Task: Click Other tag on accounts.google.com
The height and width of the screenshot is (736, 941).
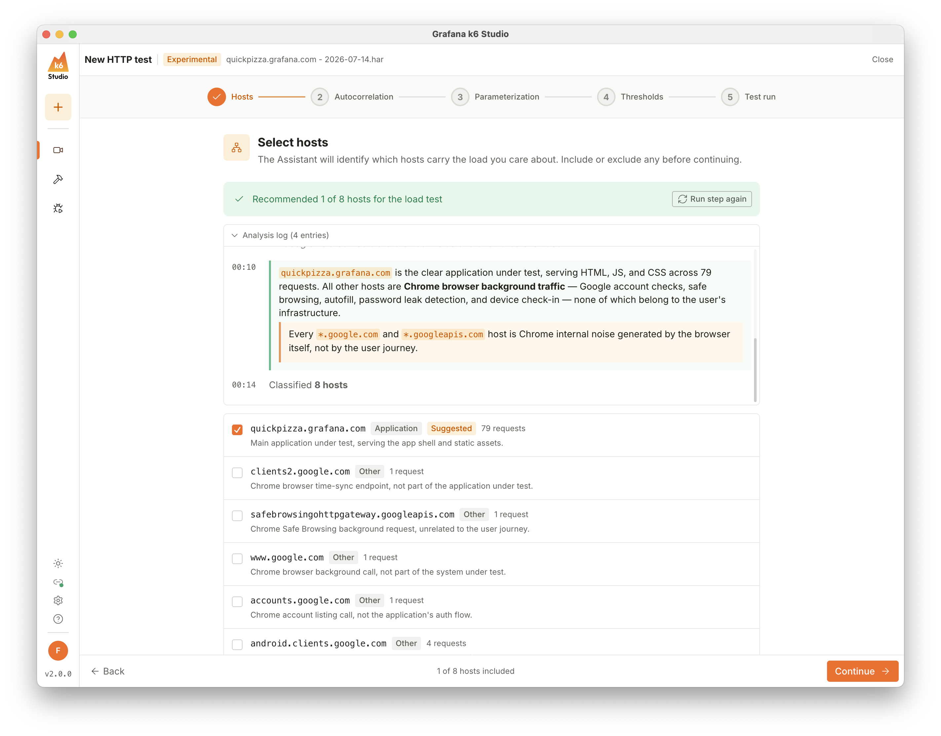Action: 369,601
